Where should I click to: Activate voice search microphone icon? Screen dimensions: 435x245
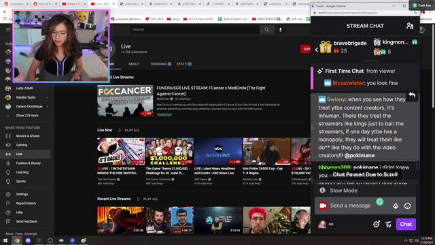click(x=281, y=30)
